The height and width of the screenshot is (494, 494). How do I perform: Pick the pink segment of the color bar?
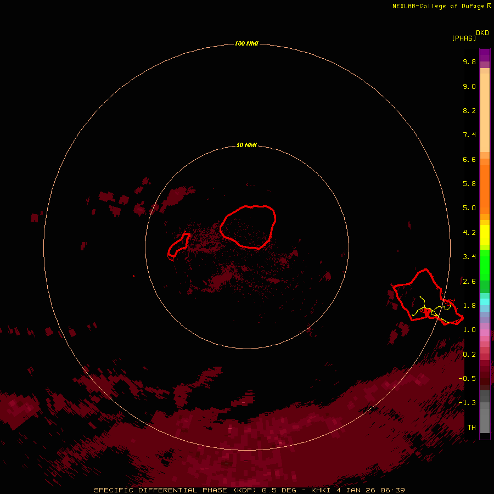[485, 333]
